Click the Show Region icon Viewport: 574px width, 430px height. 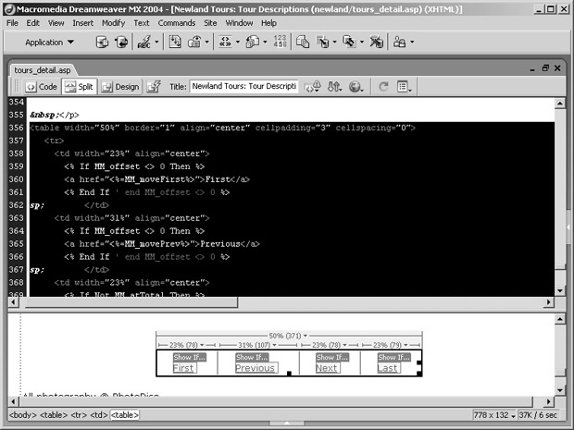(x=194, y=42)
